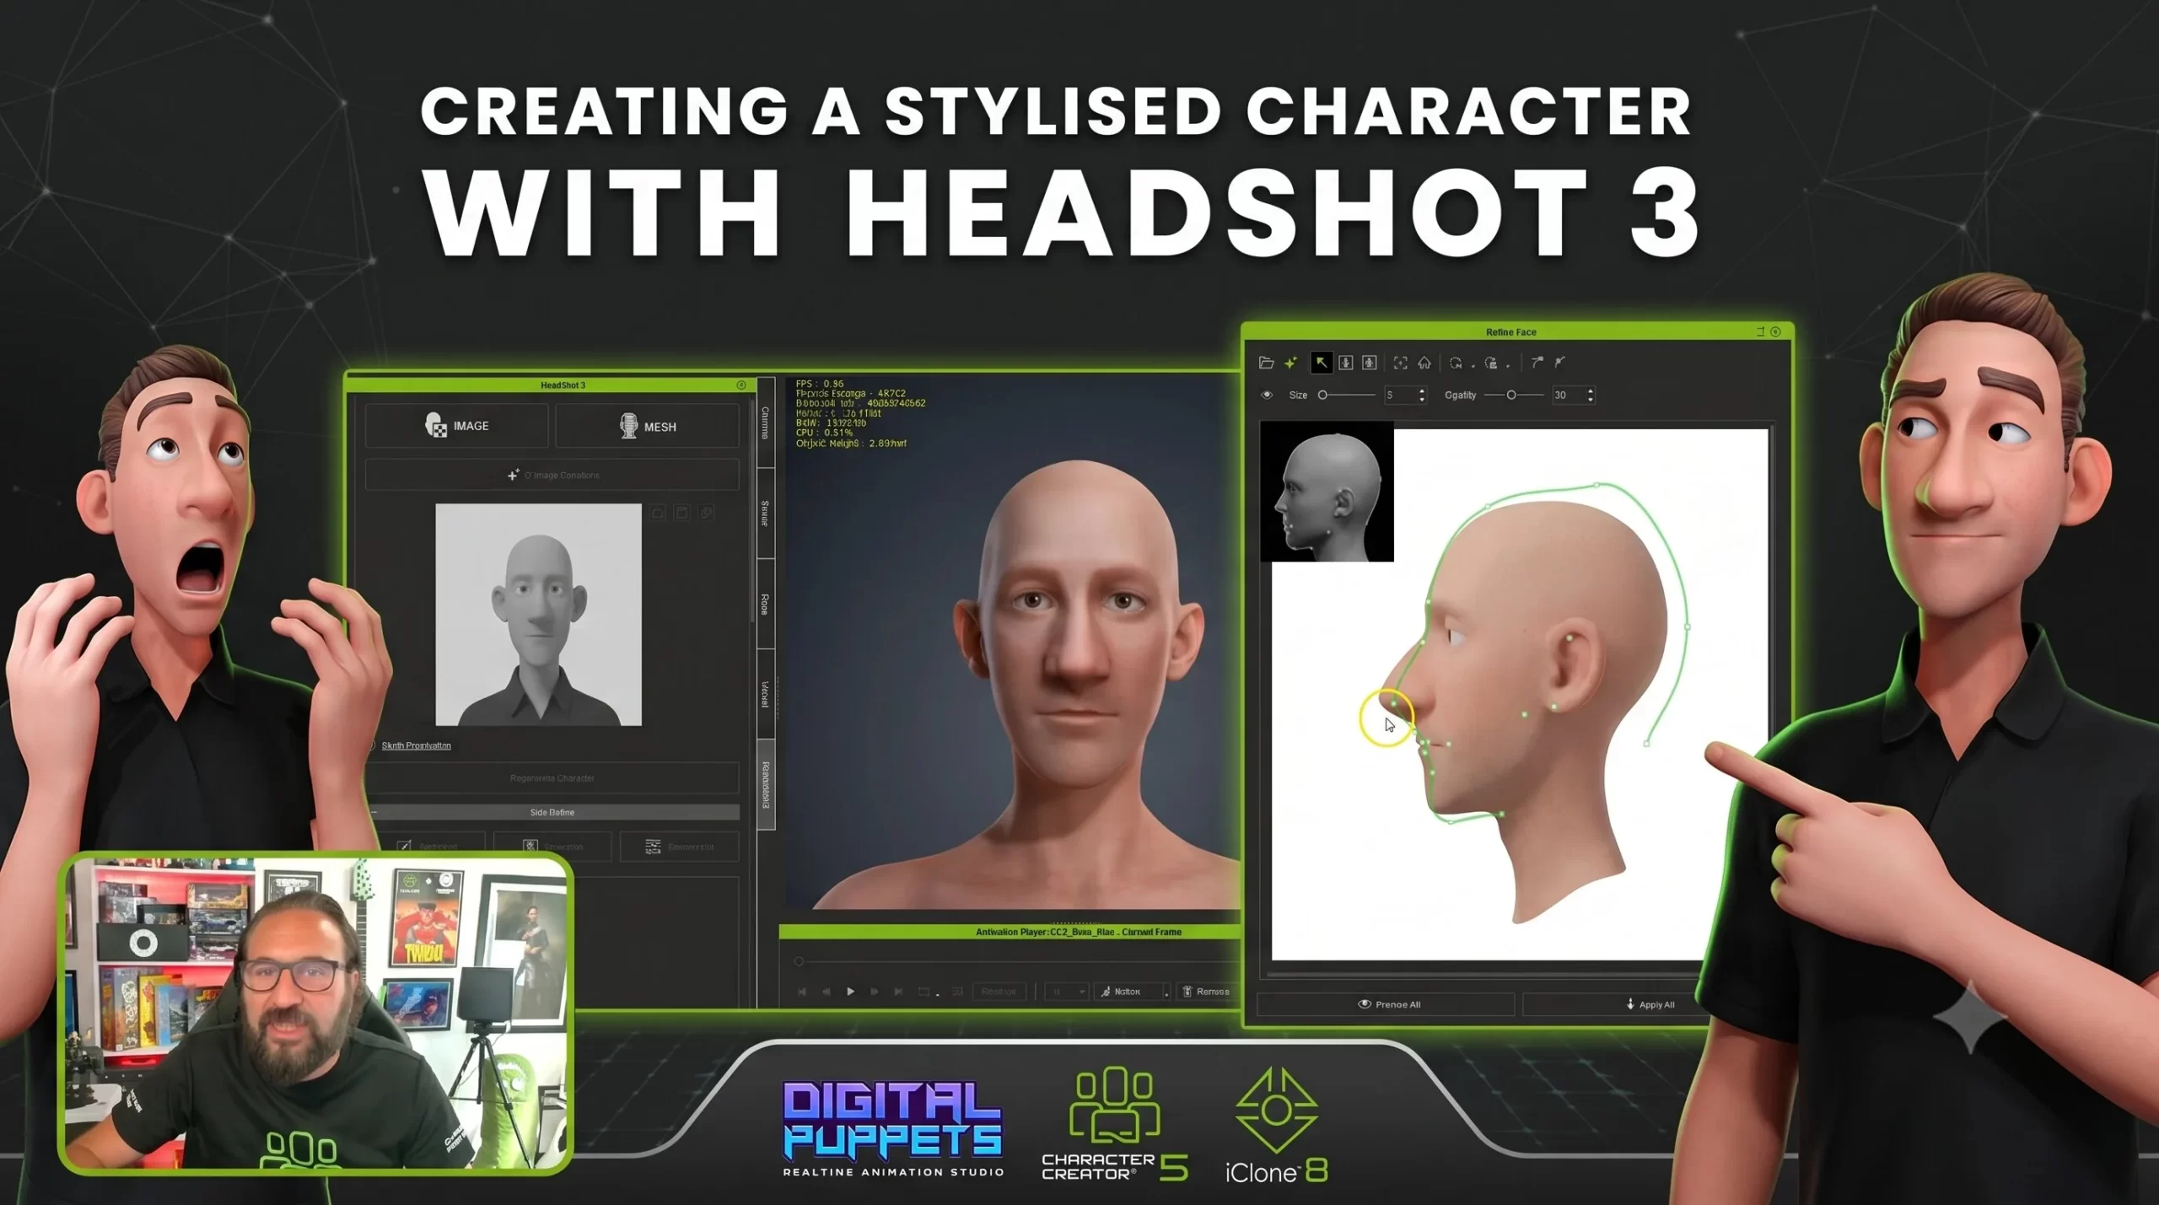Click the framed figure tool right of the arrow pointer
The height and width of the screenshot is (1205, 2159).
pos(1346,363)
